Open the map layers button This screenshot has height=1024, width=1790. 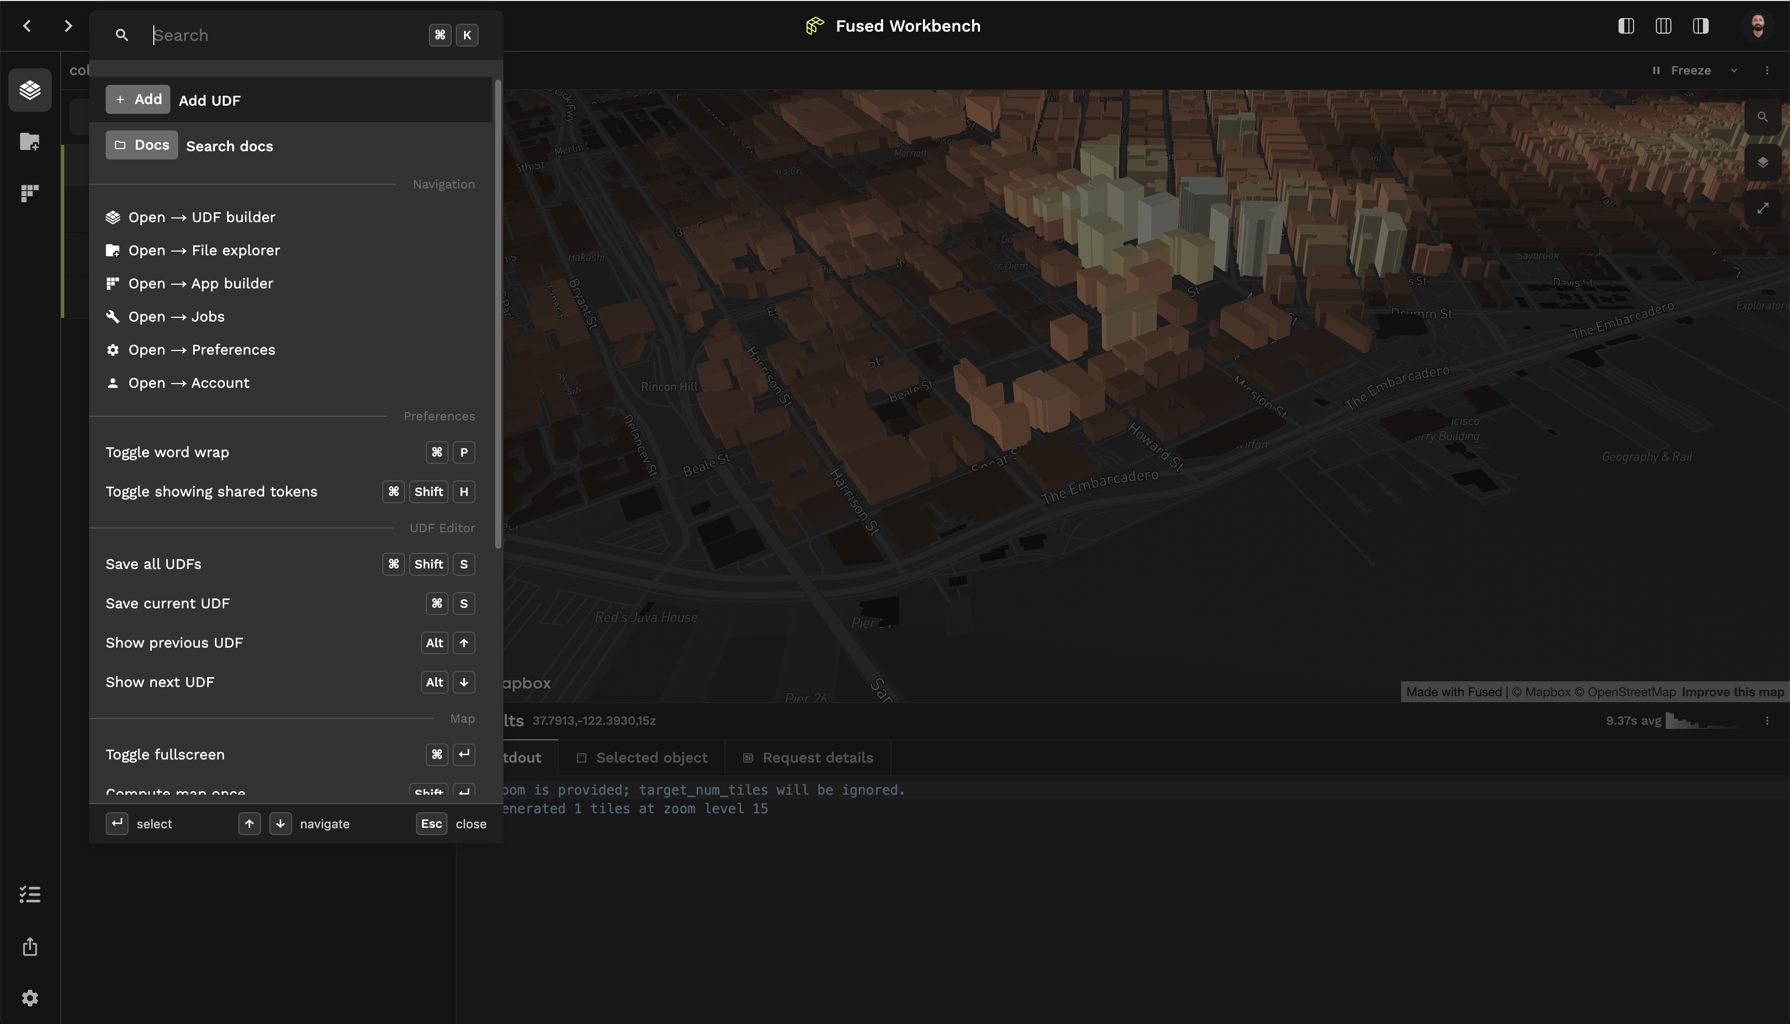1763,163
